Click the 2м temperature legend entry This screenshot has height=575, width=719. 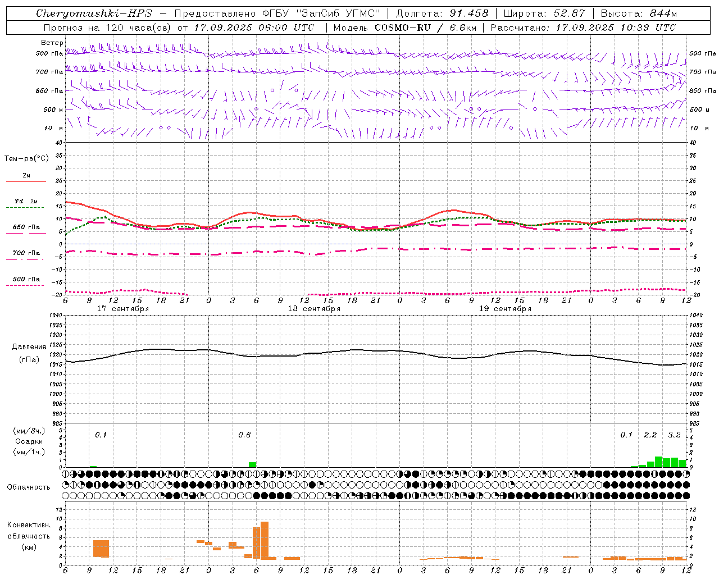tap(26, 176)
